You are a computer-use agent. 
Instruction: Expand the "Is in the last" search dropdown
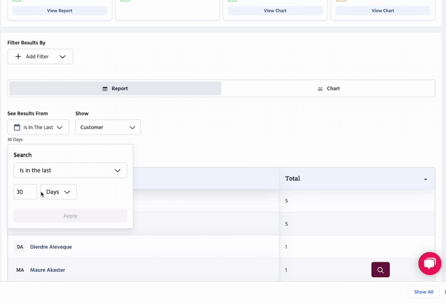[70, 170]
